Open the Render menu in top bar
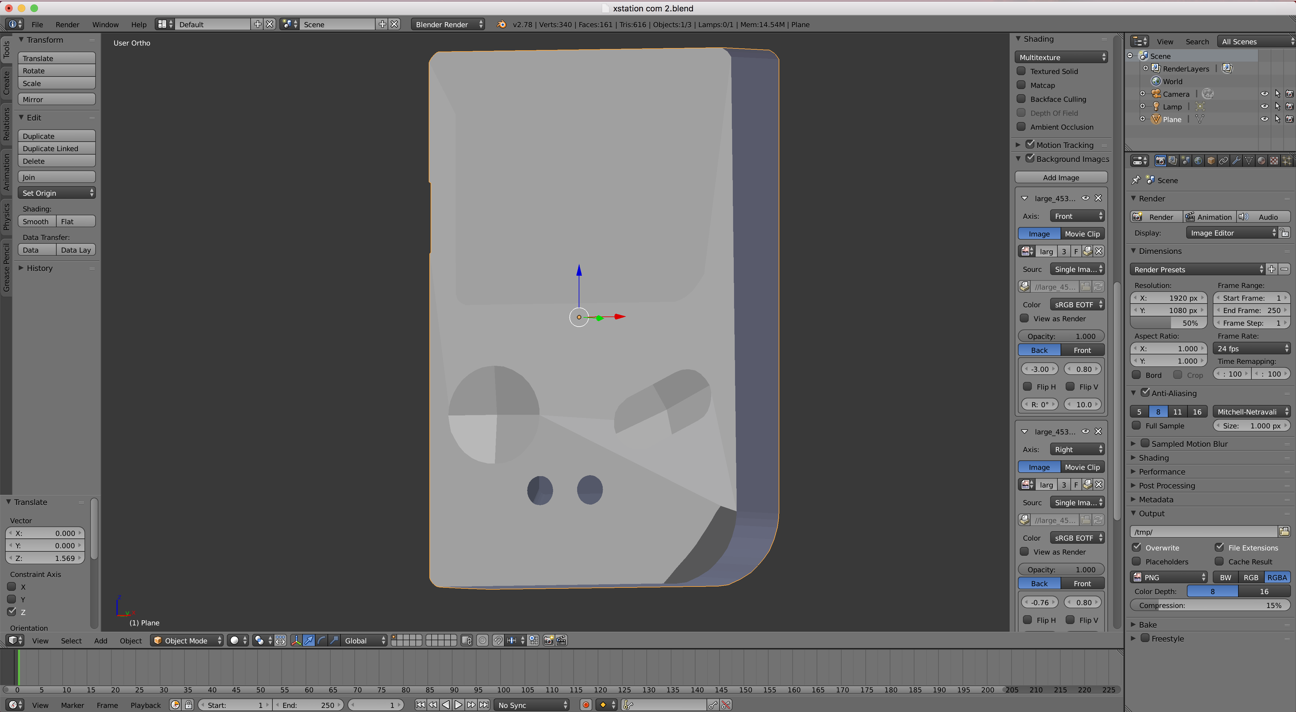Image resolution: width=1296 pixels, height=712 pixels. click(67, 24)
